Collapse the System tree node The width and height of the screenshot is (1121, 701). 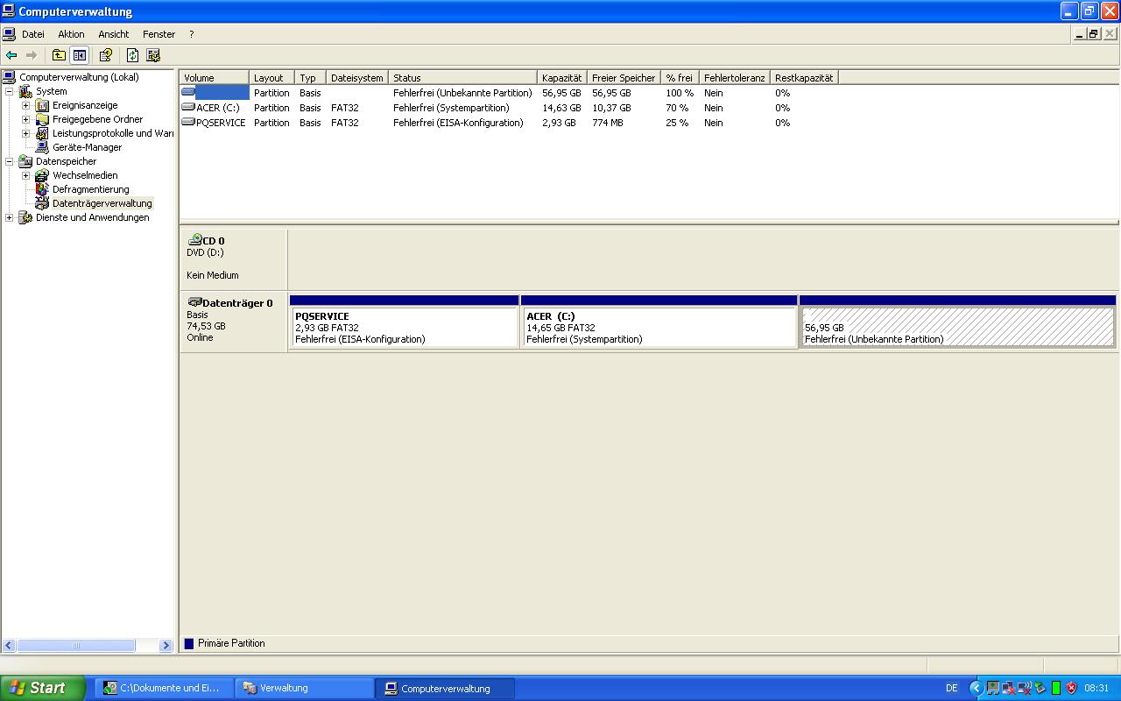[10, 91]
